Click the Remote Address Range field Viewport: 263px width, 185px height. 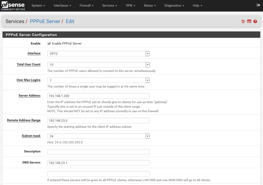[x=98, y=121]
